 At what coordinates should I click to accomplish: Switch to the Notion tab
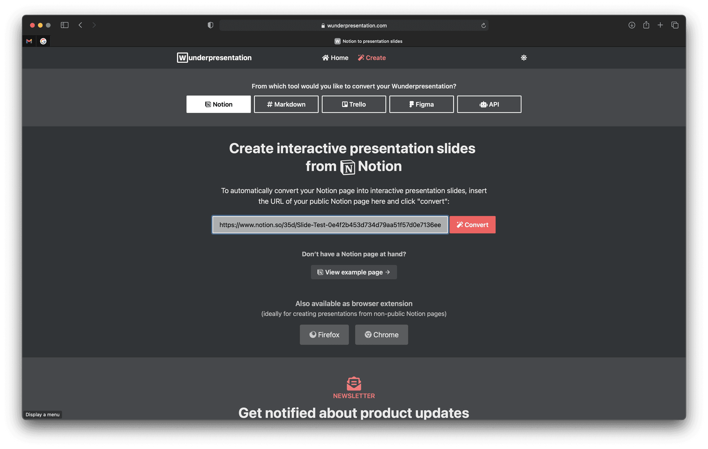coord(218,104)
